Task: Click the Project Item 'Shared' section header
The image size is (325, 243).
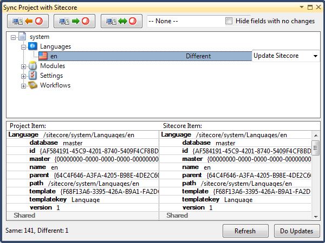Action: click(x=83, y=215)
